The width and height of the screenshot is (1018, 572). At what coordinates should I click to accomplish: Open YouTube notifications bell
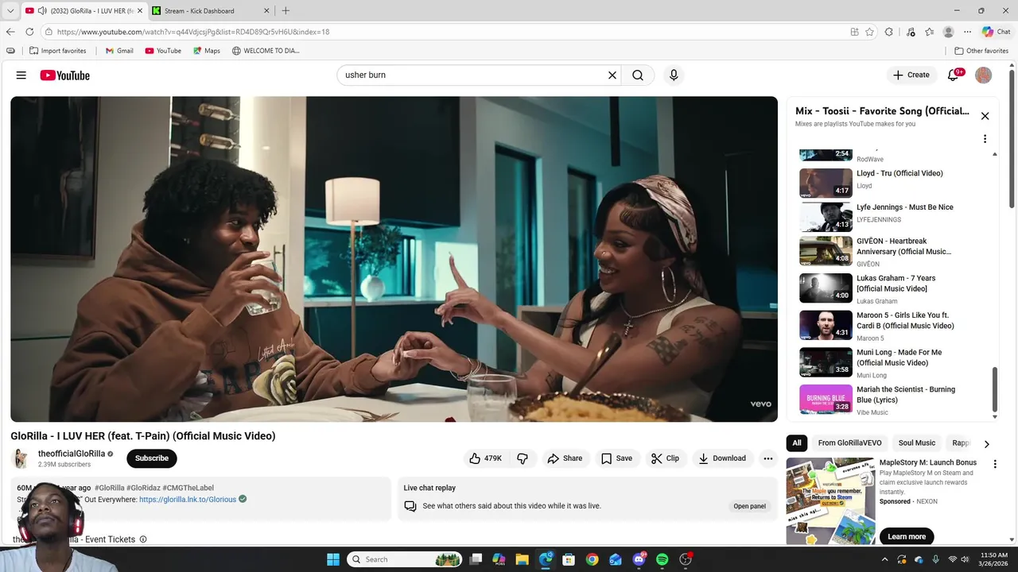pos(954,75)
